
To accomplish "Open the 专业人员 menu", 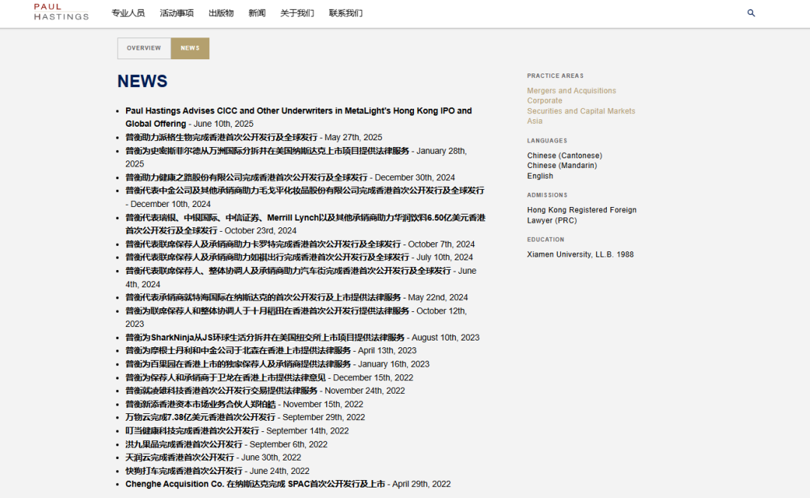I will (128, 13).
